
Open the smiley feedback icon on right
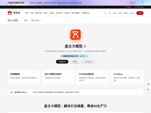pos(148,84)
